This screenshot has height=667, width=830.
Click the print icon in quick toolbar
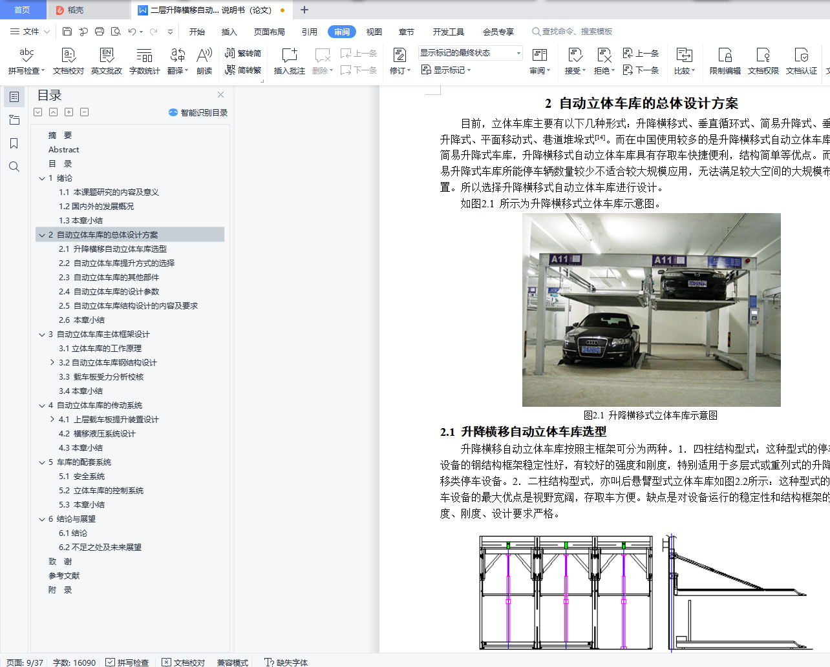100,32
